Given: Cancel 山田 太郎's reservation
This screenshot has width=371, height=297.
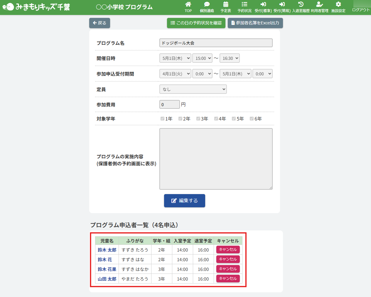Looking at the screenshot, I should [228, 279].
